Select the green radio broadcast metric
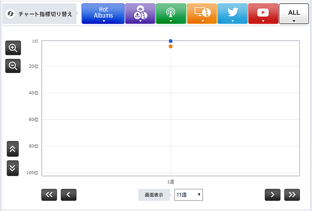Viewport: 312px width, 211px height. tap(171, 14)
